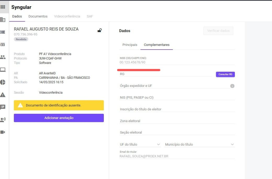The height and width of the screenshot is (179, 272).
Task: Click the RG input field
Action: click(165, 74)
